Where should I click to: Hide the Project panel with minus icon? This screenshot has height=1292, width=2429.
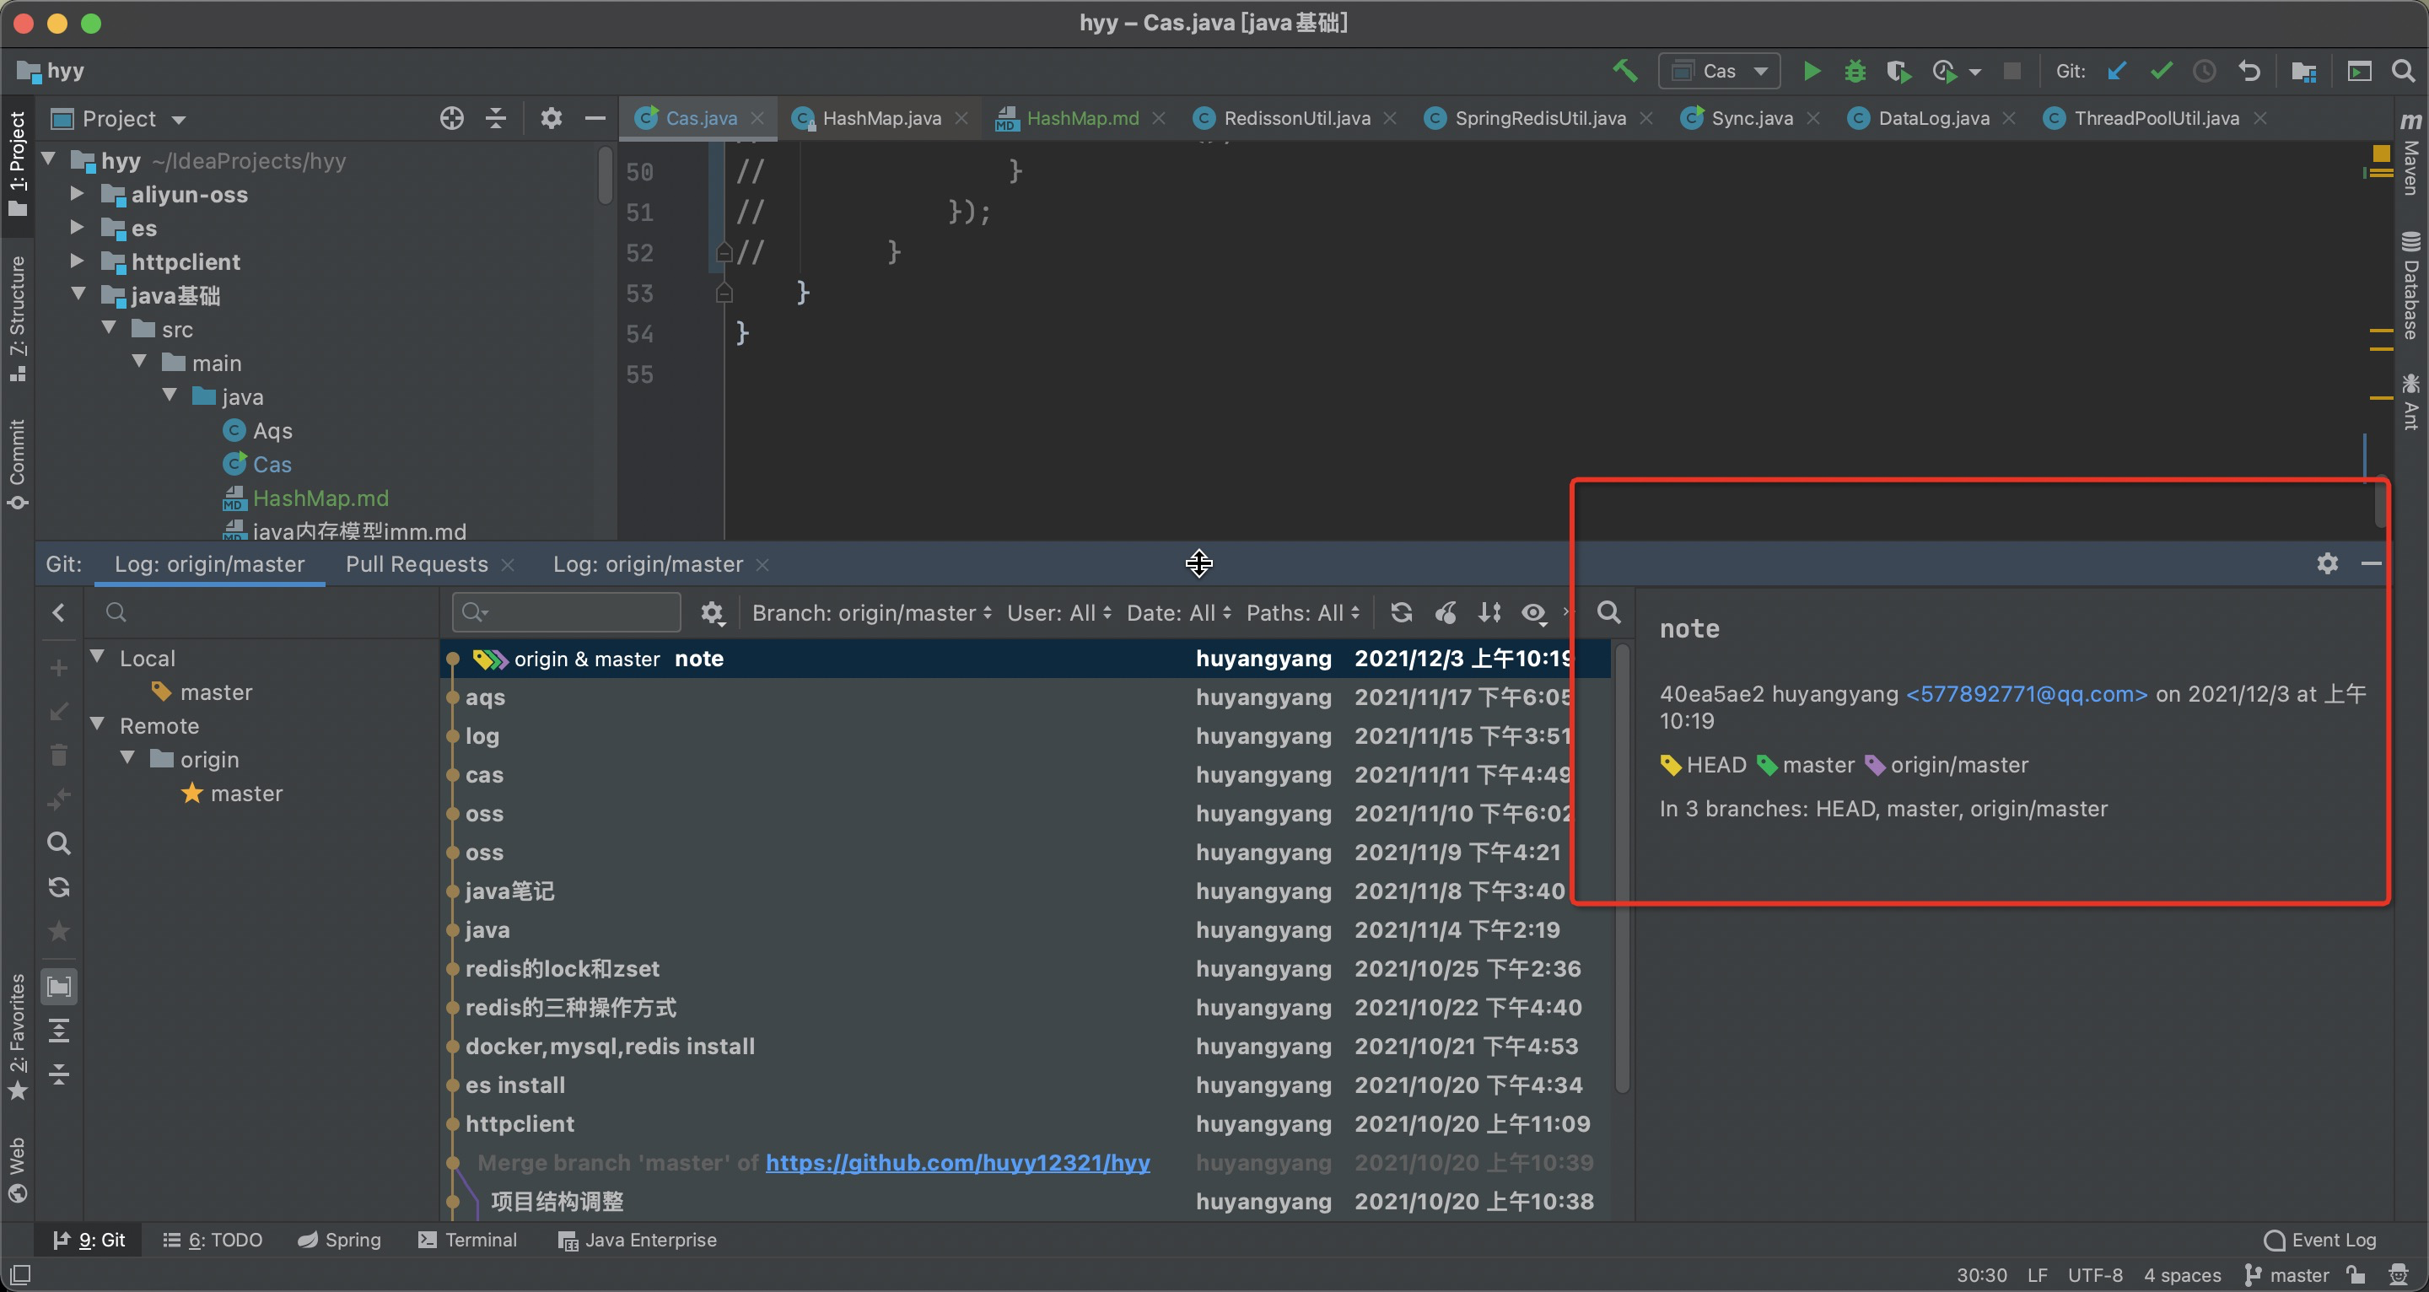tap(594, 118)
